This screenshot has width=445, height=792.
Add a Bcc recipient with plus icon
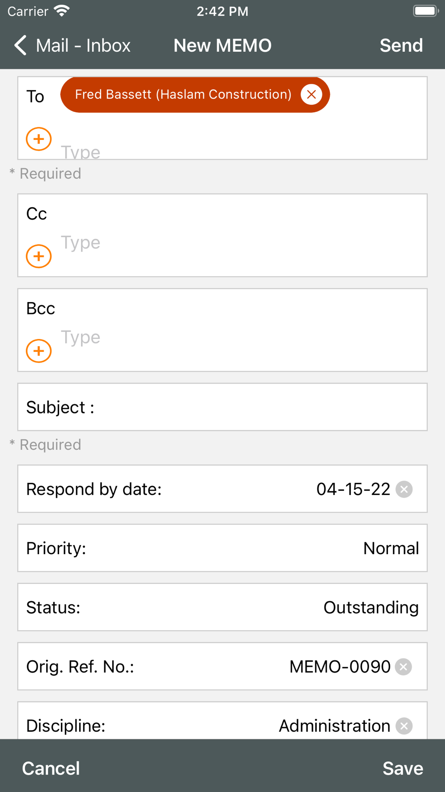click(x=39, y=351)
